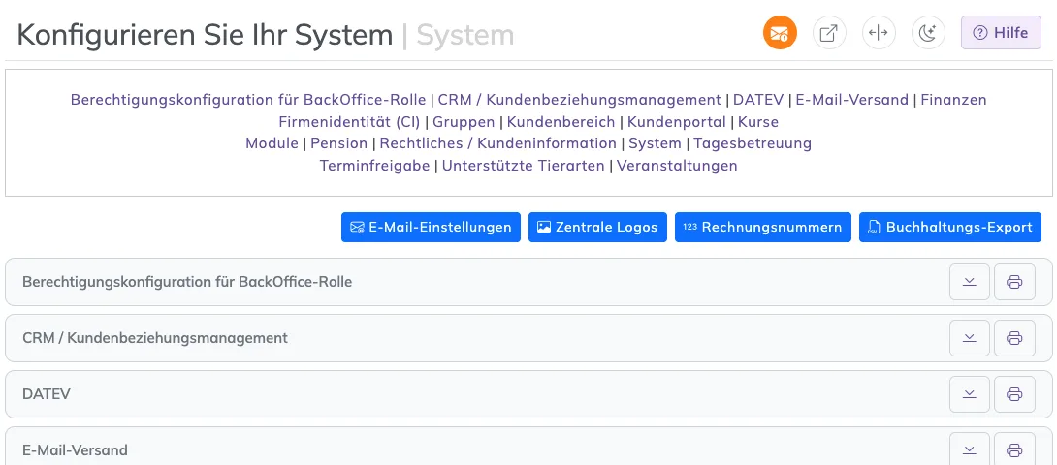This screenshot has height=465, width=1057.
Task: Select System link in navigation box
Action: coord(656,142)
